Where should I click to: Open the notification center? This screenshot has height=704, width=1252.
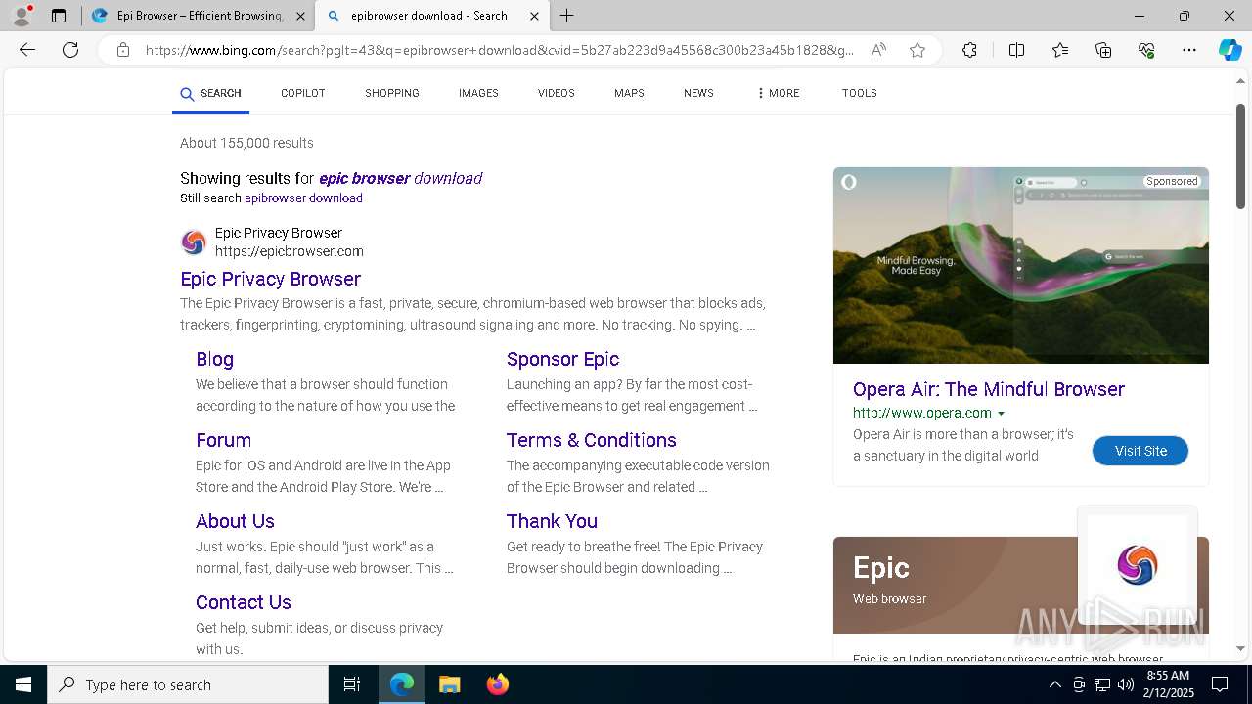coord(1220,684)
